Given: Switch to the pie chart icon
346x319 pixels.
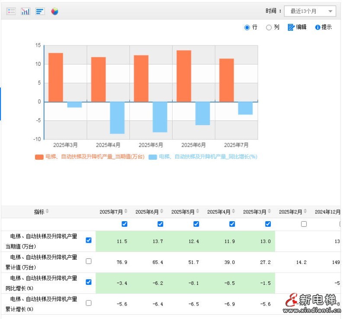Looking at the screenshot, I should tap(54, 11).
